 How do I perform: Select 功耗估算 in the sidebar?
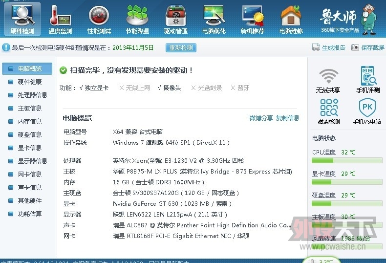pos(27,214)
